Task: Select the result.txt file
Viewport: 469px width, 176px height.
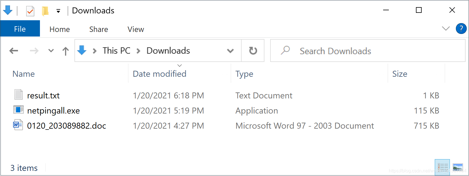Action: pyautogui.click(x=43, y=96)
